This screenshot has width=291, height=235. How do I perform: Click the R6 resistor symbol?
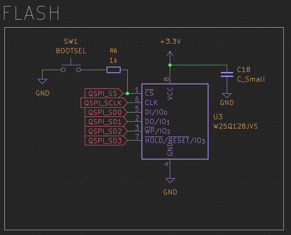pyautogui.click(x=113, y=70)
